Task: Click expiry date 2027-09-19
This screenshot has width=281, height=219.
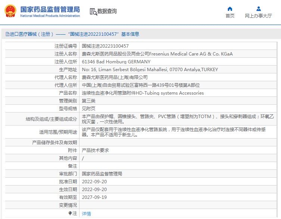Action: [94, 197]
